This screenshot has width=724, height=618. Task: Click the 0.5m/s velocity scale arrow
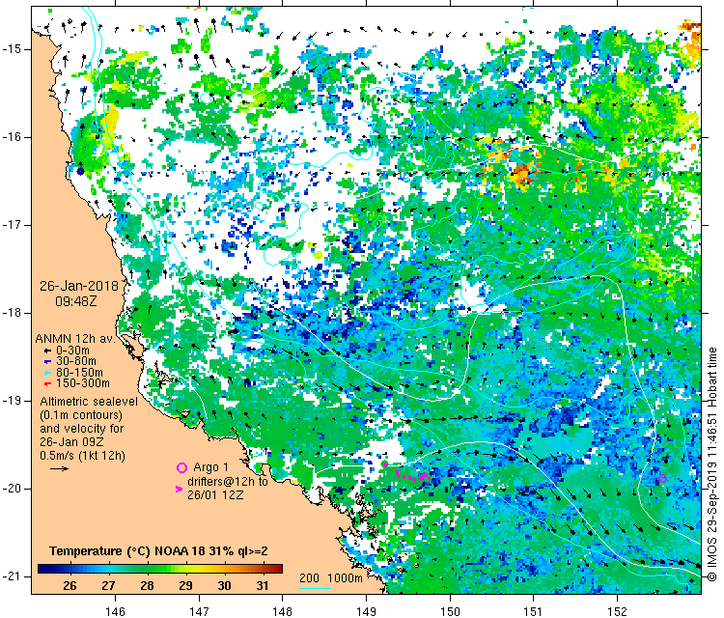[59, 468]
